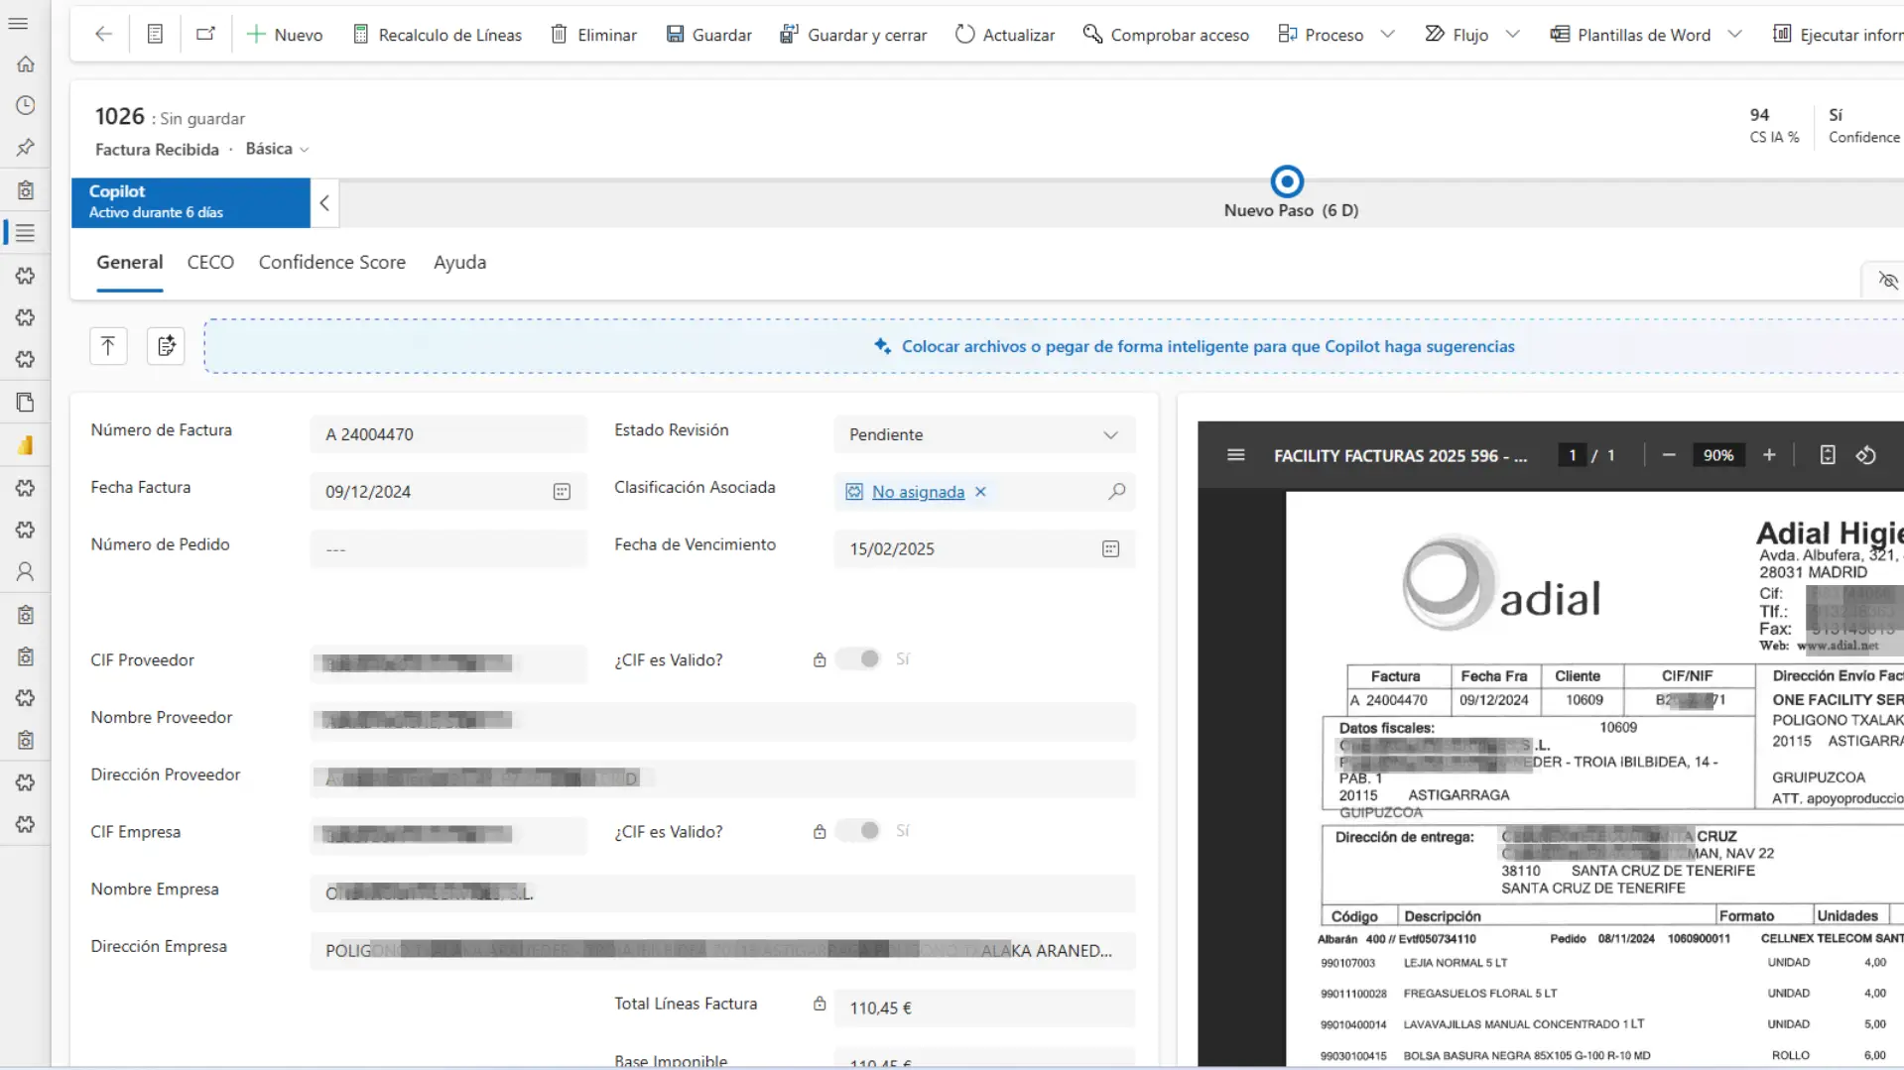
Task: Switch to the CECO tab
Action: click(210, 263)
